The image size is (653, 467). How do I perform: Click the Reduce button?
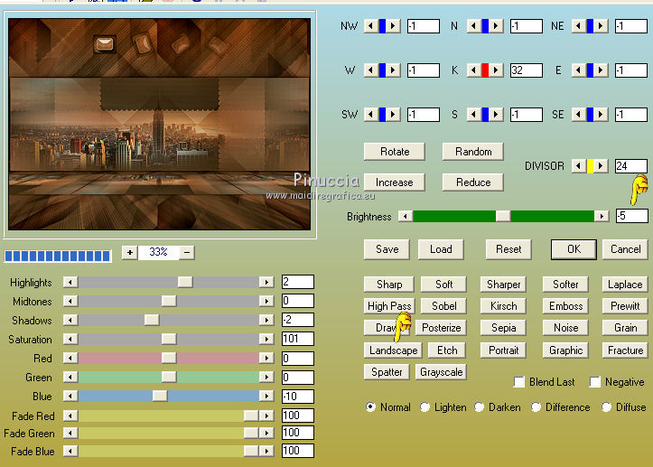[x=473, y=182]
